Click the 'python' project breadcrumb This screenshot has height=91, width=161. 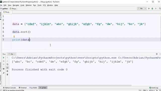(x=4, y=9)
